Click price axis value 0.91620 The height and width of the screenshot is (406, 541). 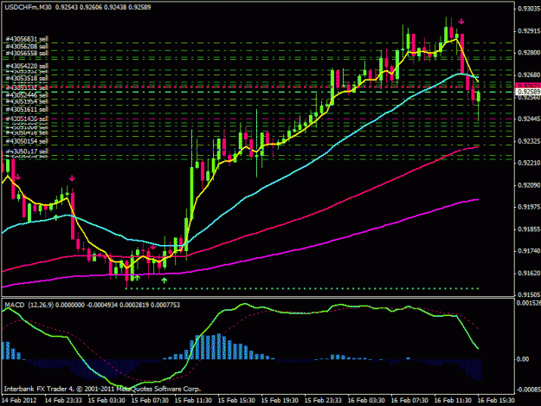(529, 274)
